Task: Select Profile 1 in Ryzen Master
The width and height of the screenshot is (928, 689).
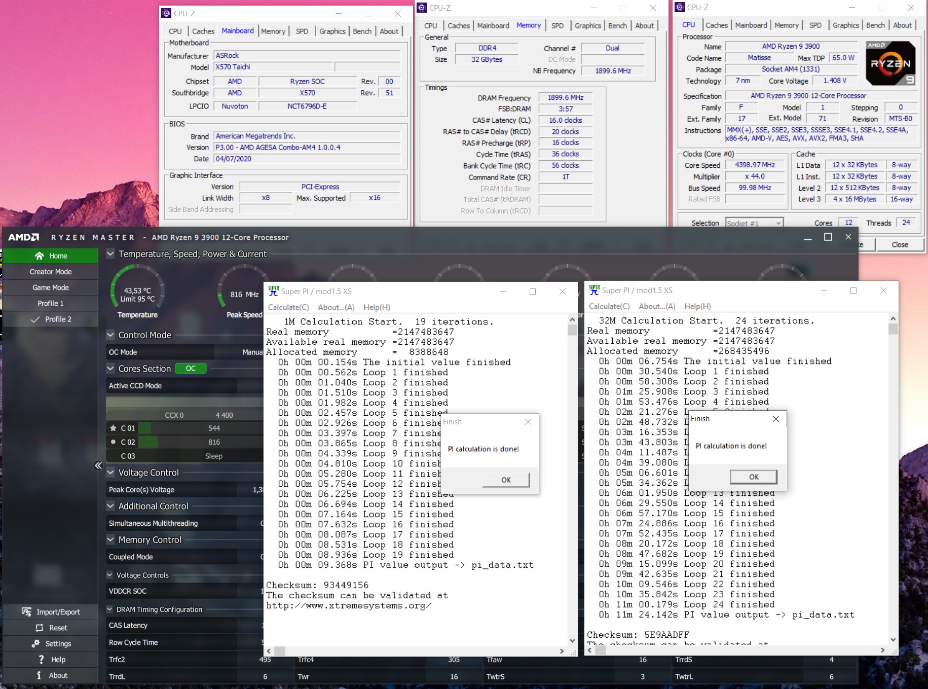Action: click(51, 303)
